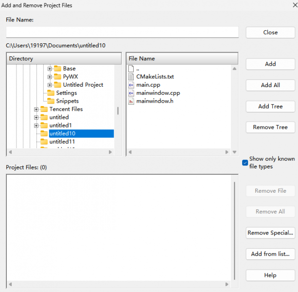Click Add from list button

pyautogui.click(x=270, y=254)
